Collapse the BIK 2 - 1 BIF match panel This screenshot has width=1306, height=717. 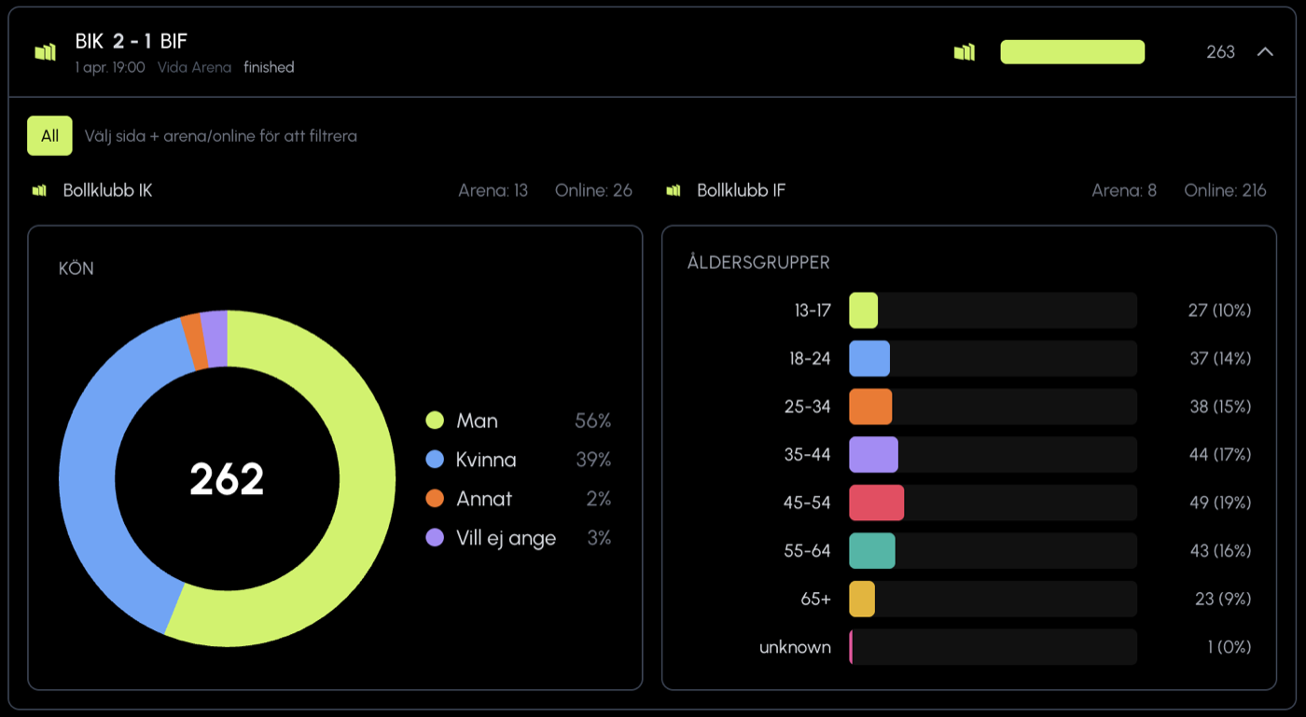pos(1265,51)
